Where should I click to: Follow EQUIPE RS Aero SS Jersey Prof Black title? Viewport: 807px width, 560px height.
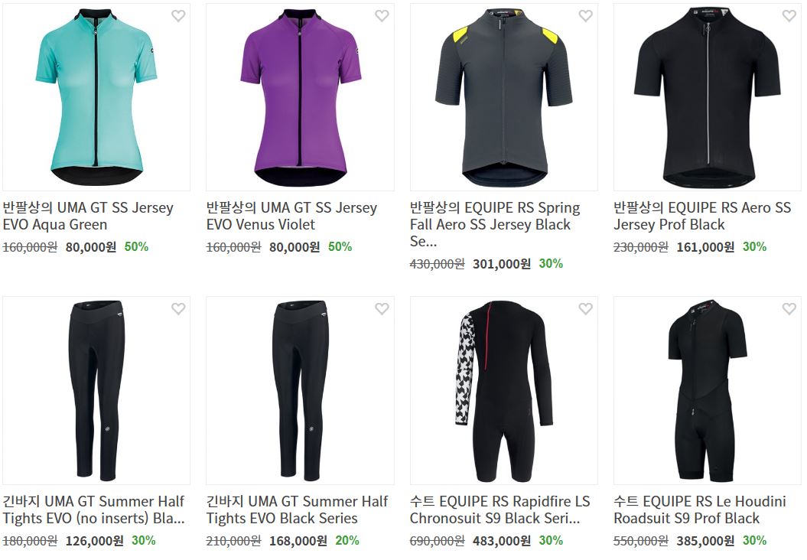tap(702, 217)
